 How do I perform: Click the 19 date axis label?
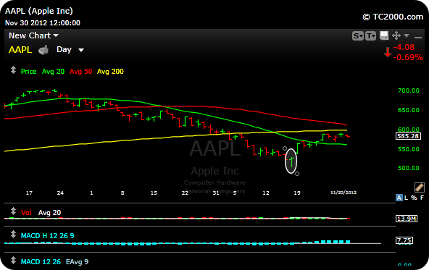tap(297, 193)
